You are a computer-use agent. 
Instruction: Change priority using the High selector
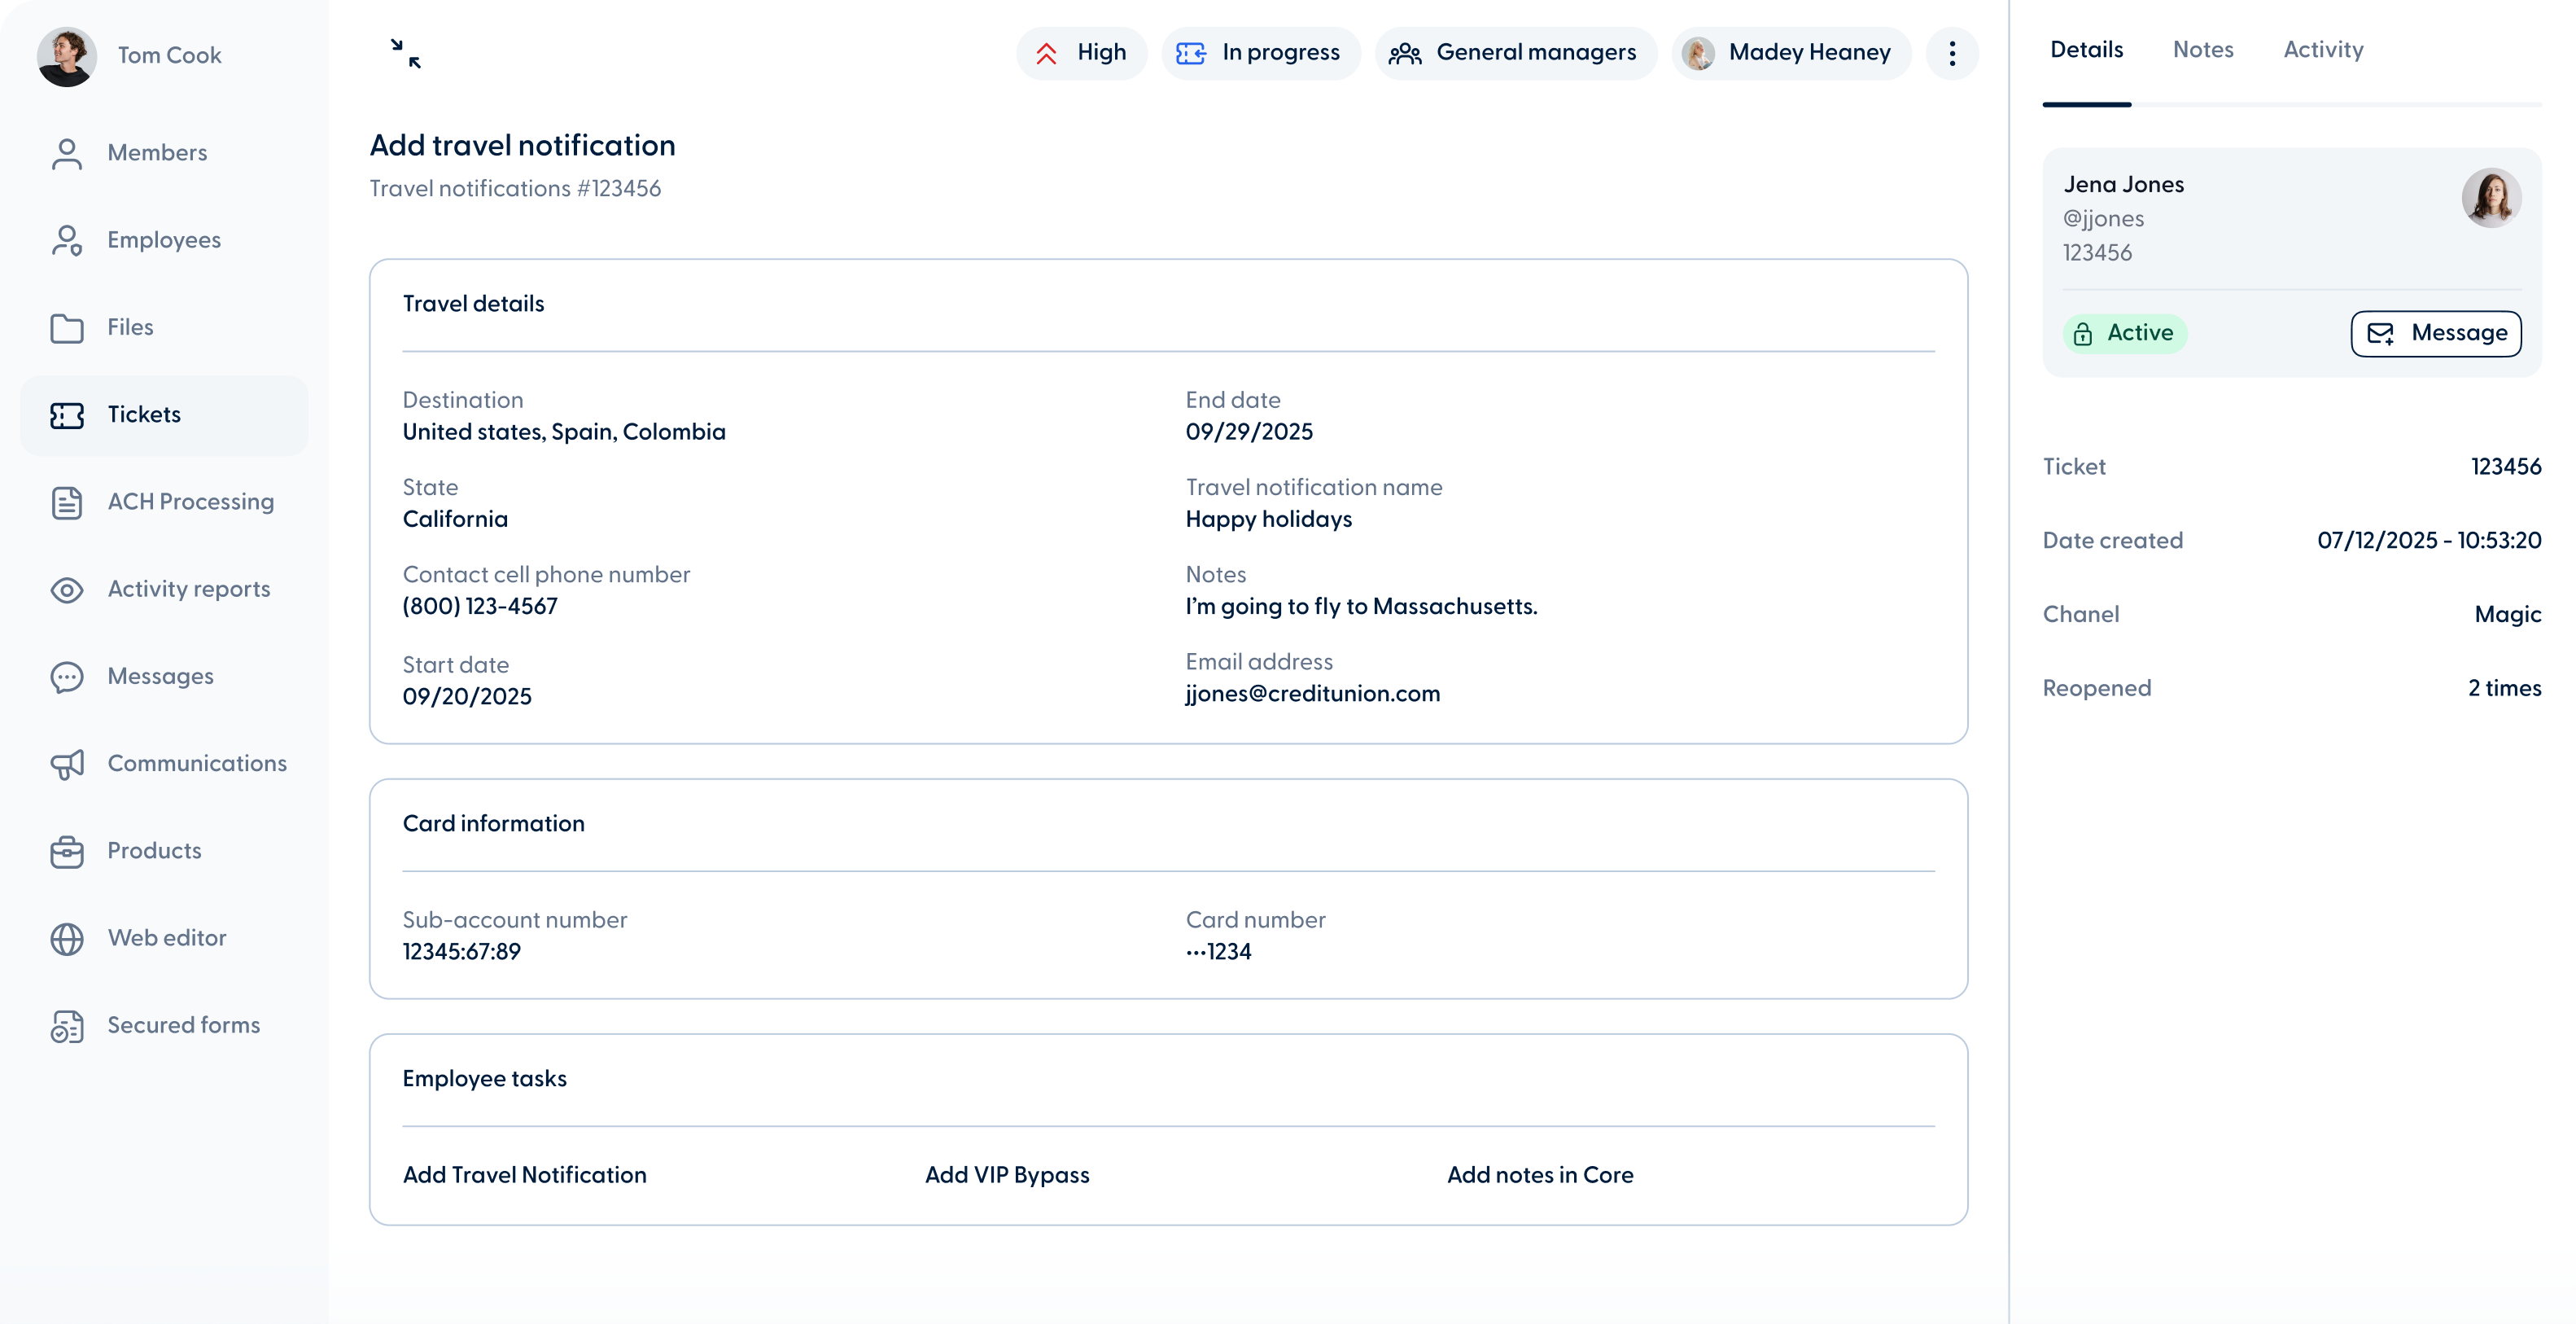[x=1081, y=52]
